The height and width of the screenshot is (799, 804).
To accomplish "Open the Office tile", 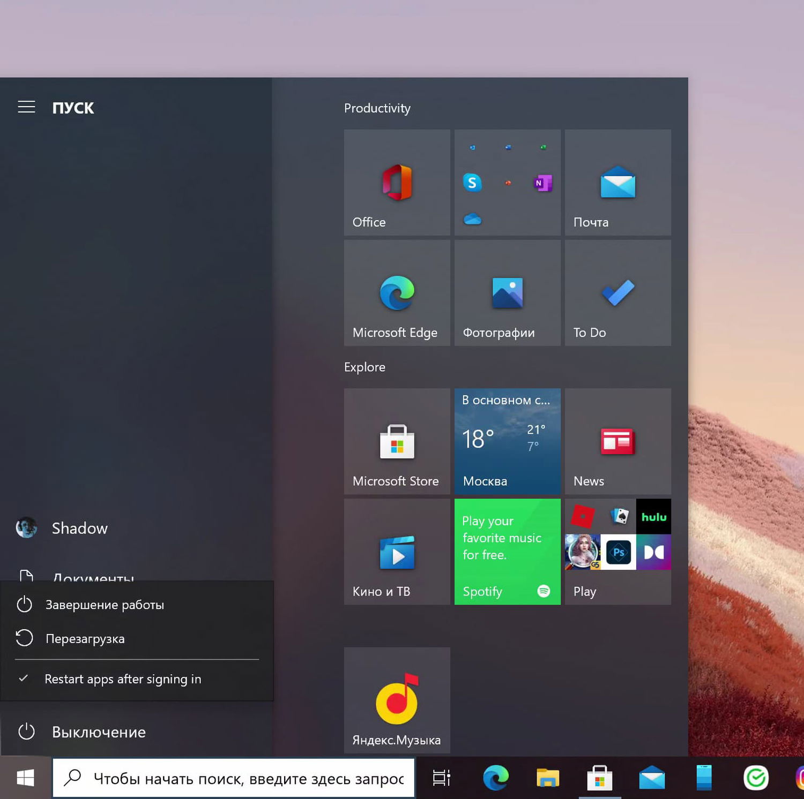I will point(397,182).
